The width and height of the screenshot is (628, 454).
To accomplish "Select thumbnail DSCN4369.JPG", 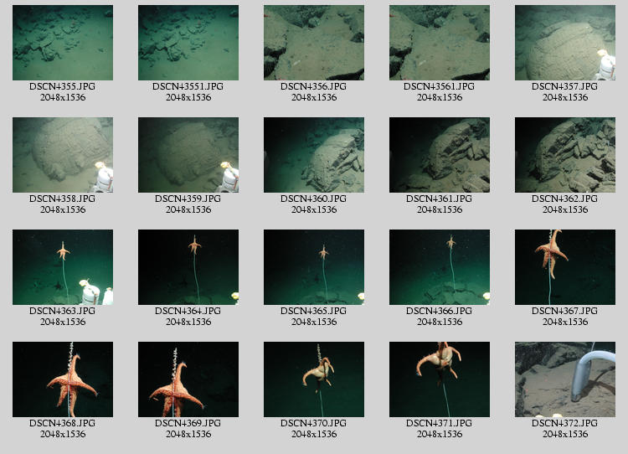I will pyautogui.click(x=188, y=379).
